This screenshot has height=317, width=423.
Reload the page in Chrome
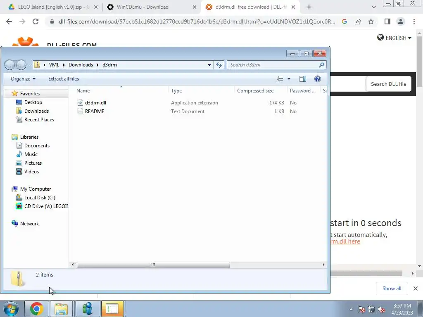[36, 21]
